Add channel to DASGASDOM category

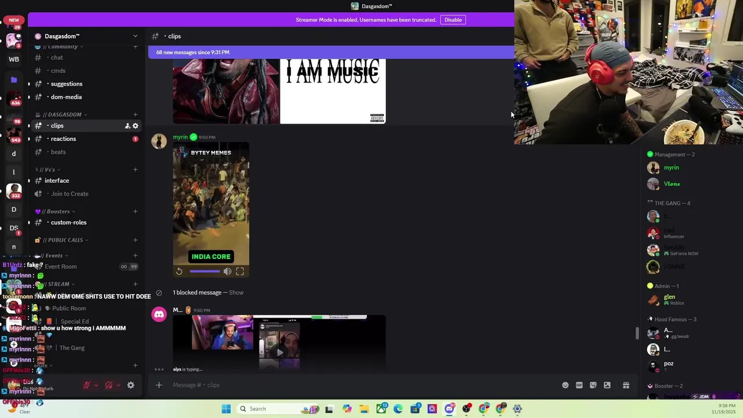(x=135, y=114)
